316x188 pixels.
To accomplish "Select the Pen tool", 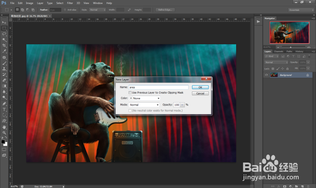I will coord(4,104).
